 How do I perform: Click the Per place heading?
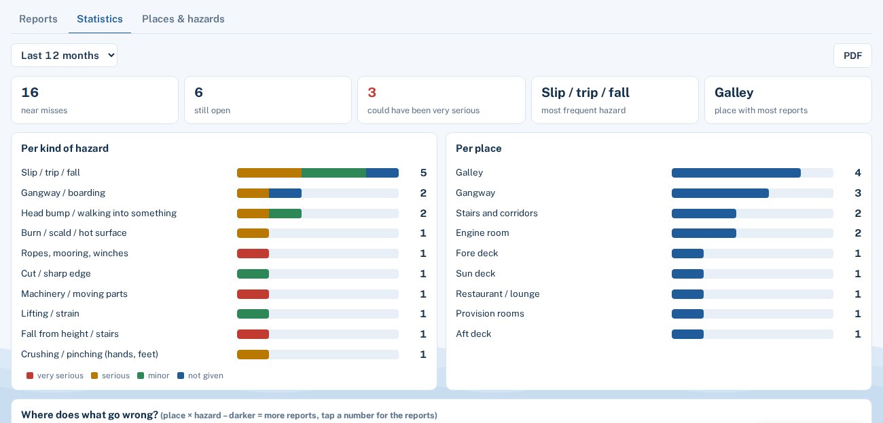[x=479, y=148]
